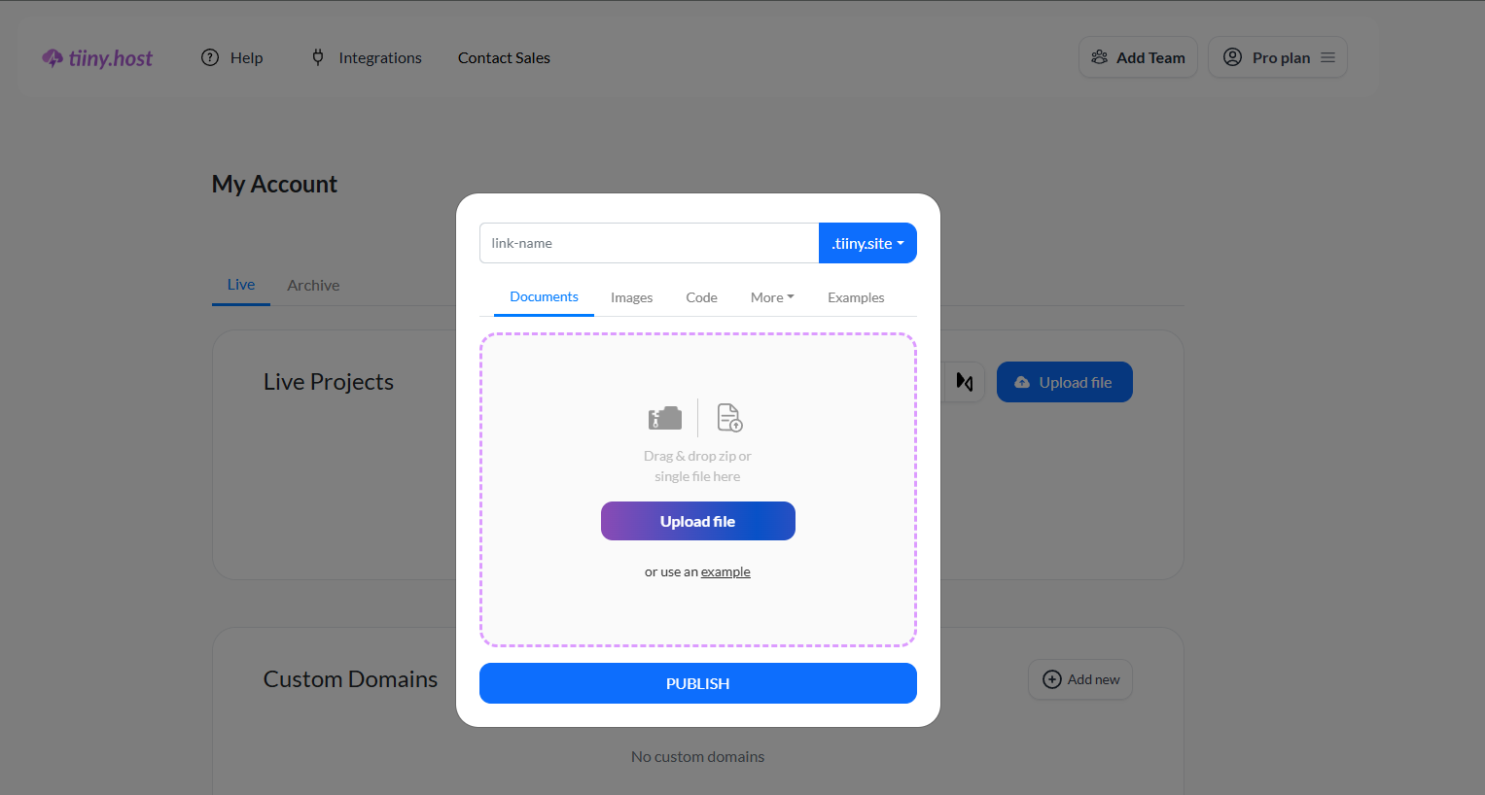
Task: Click the single file upload document icon
Action: (729, 418)
